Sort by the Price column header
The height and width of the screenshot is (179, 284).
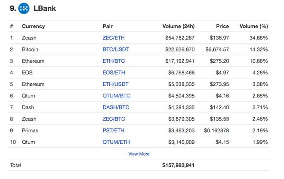222,26
